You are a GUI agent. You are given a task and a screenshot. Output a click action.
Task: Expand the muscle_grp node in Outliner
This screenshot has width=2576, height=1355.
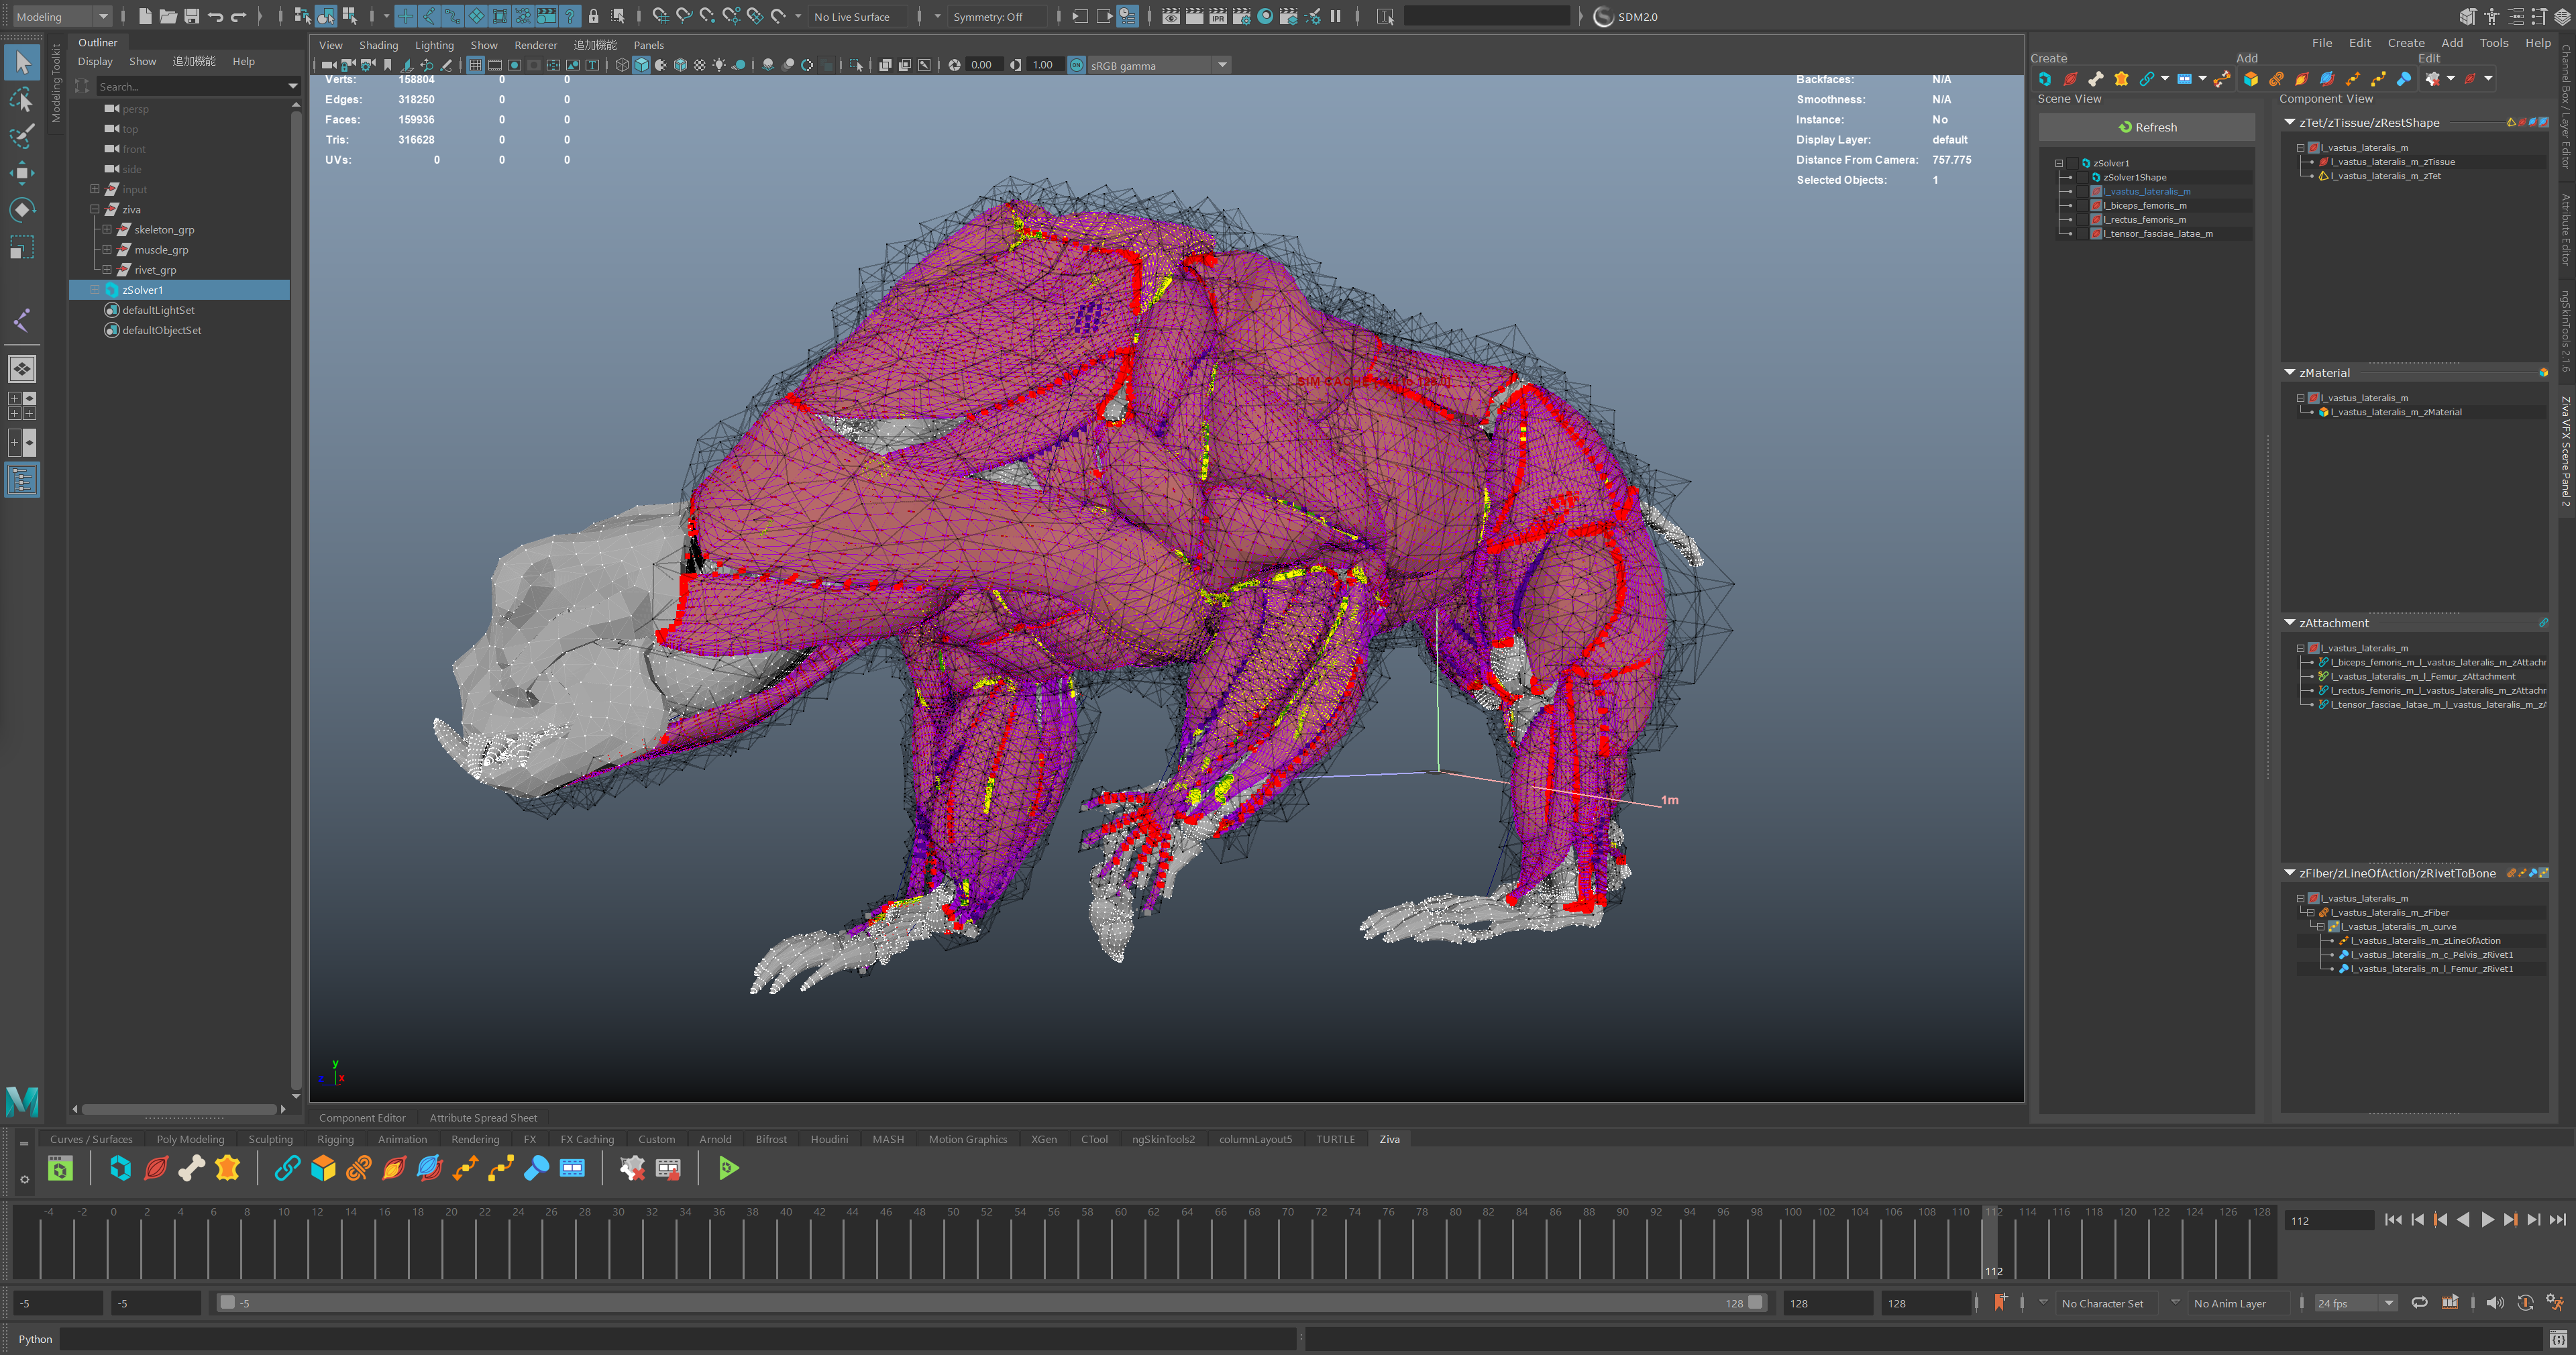107,250
